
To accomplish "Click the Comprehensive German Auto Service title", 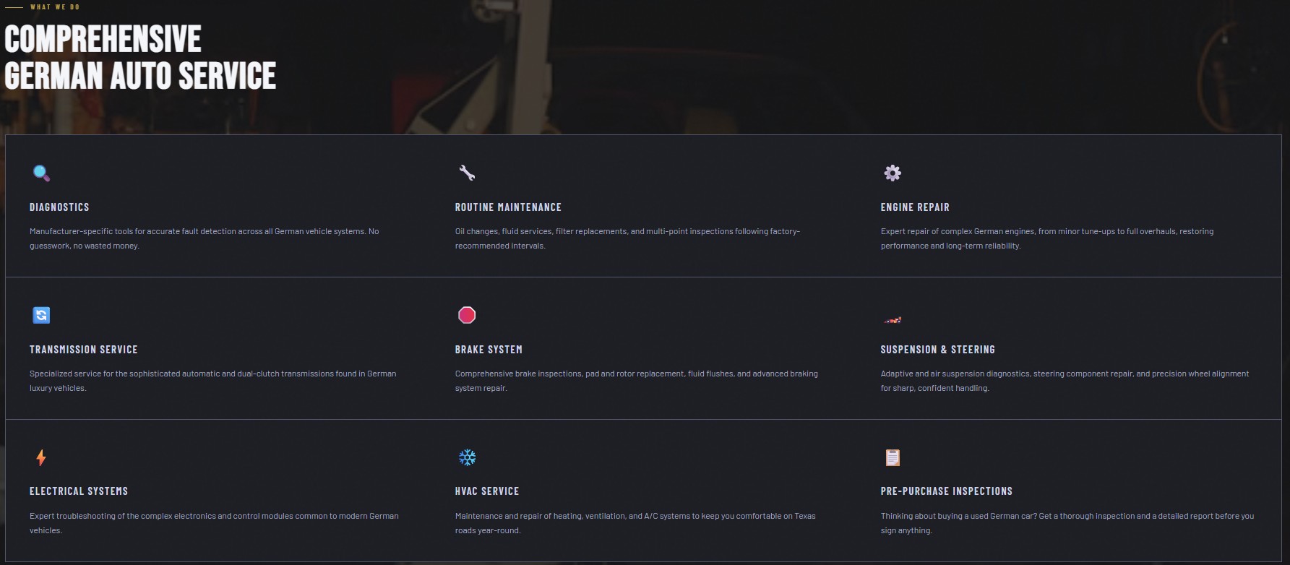I will tap(140, 58).
